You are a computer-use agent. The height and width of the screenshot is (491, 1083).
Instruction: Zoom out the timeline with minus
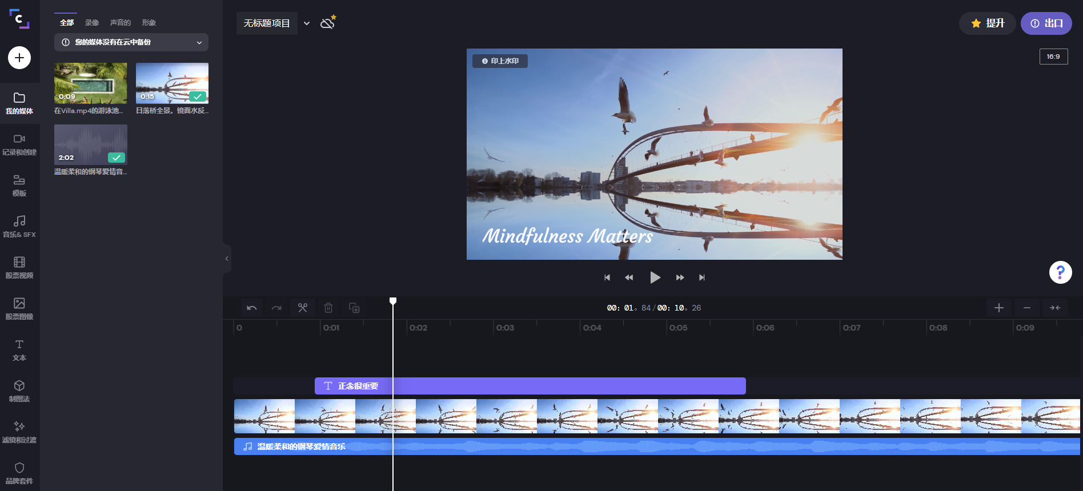(1027, 308)
